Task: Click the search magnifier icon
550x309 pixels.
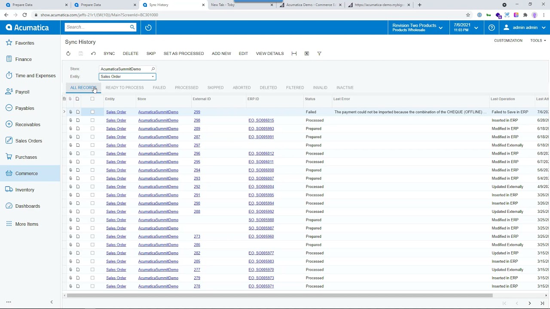Action: pyautogui.click(x=132, y=27)
